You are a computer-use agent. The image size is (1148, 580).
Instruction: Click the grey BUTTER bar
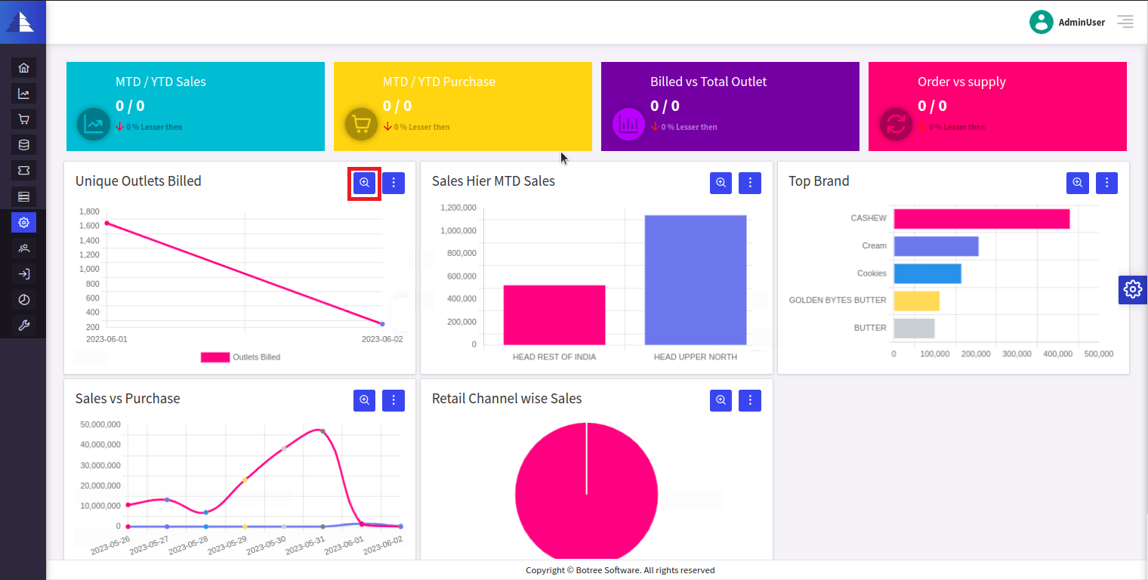[915, 329]
